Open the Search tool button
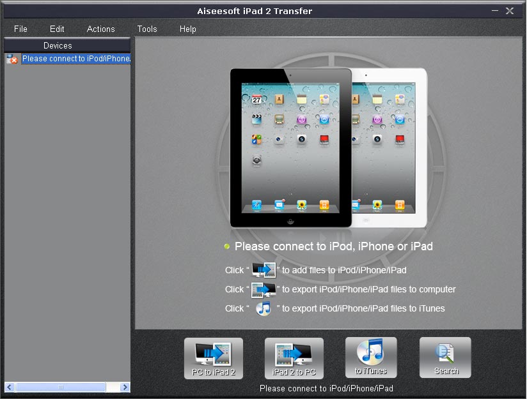This screenshot has width=527, height=399. [x=445, y=358]
